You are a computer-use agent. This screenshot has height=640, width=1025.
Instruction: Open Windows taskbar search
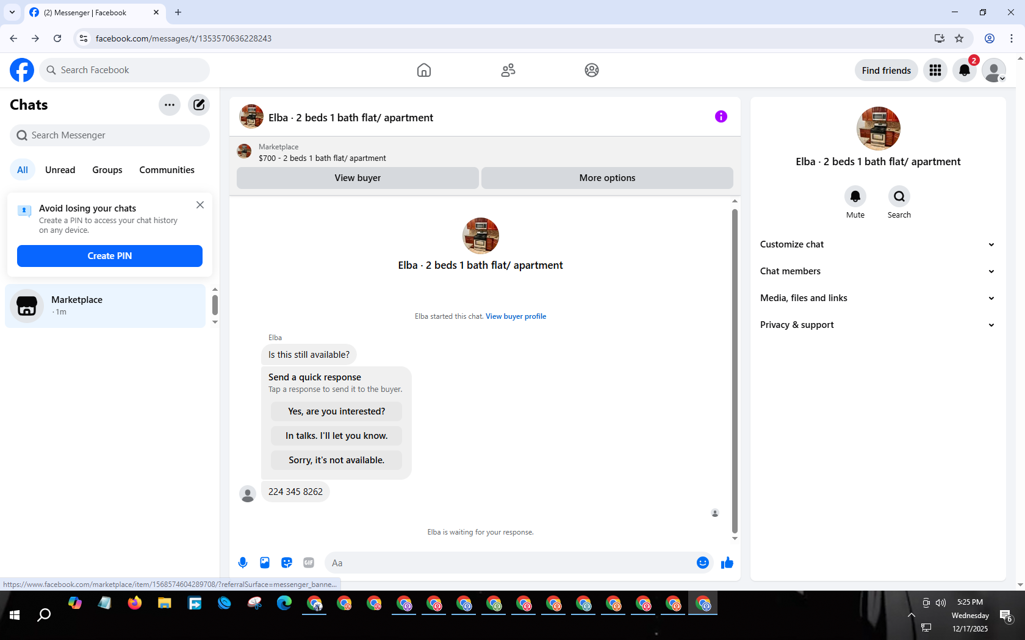[x=44, y=615]
